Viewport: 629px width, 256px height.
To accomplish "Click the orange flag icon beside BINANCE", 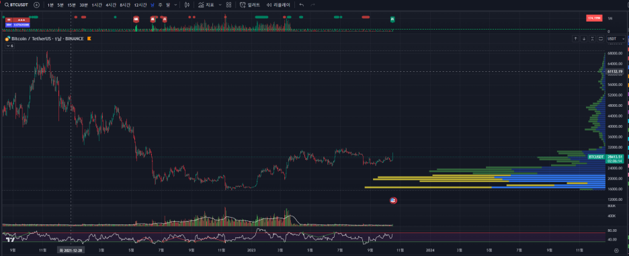I will pyautogui.click(x=89, y=38).
